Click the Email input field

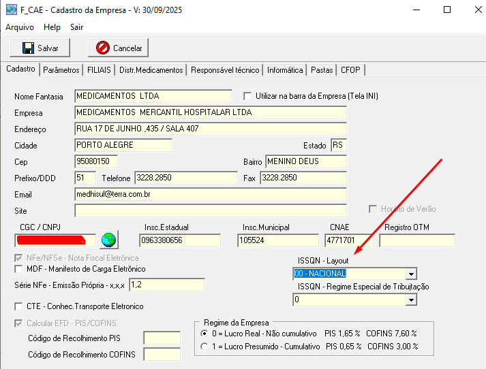(x=210, y=193)
